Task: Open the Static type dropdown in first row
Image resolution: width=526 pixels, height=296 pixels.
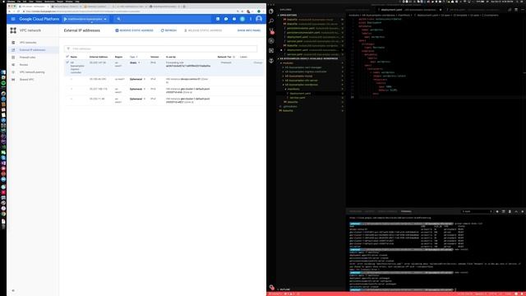Action: pos(135,62)
